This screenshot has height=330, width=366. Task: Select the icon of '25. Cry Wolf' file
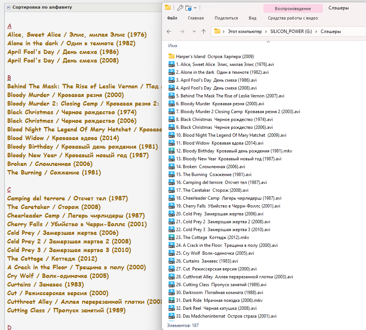[x=171, y=253]
